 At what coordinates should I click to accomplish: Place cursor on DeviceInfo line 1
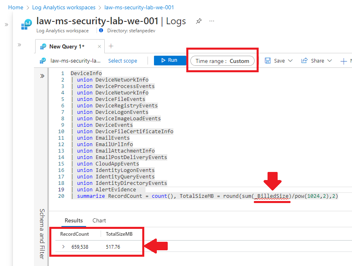86,73
